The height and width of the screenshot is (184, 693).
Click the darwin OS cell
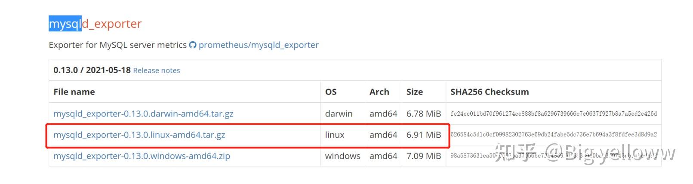(x=339, y=114)
